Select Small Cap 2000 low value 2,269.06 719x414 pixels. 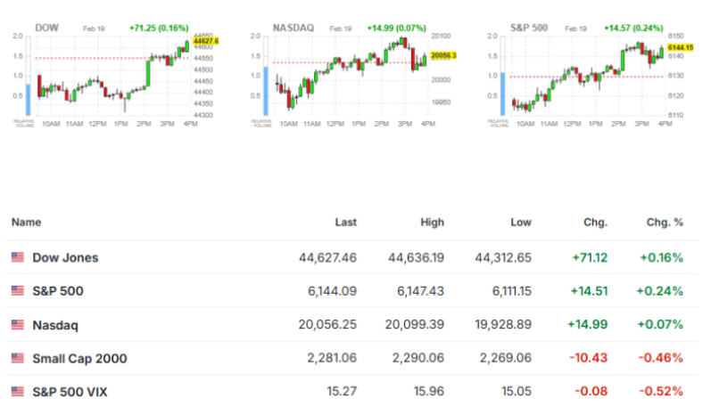tap(506, 358)
